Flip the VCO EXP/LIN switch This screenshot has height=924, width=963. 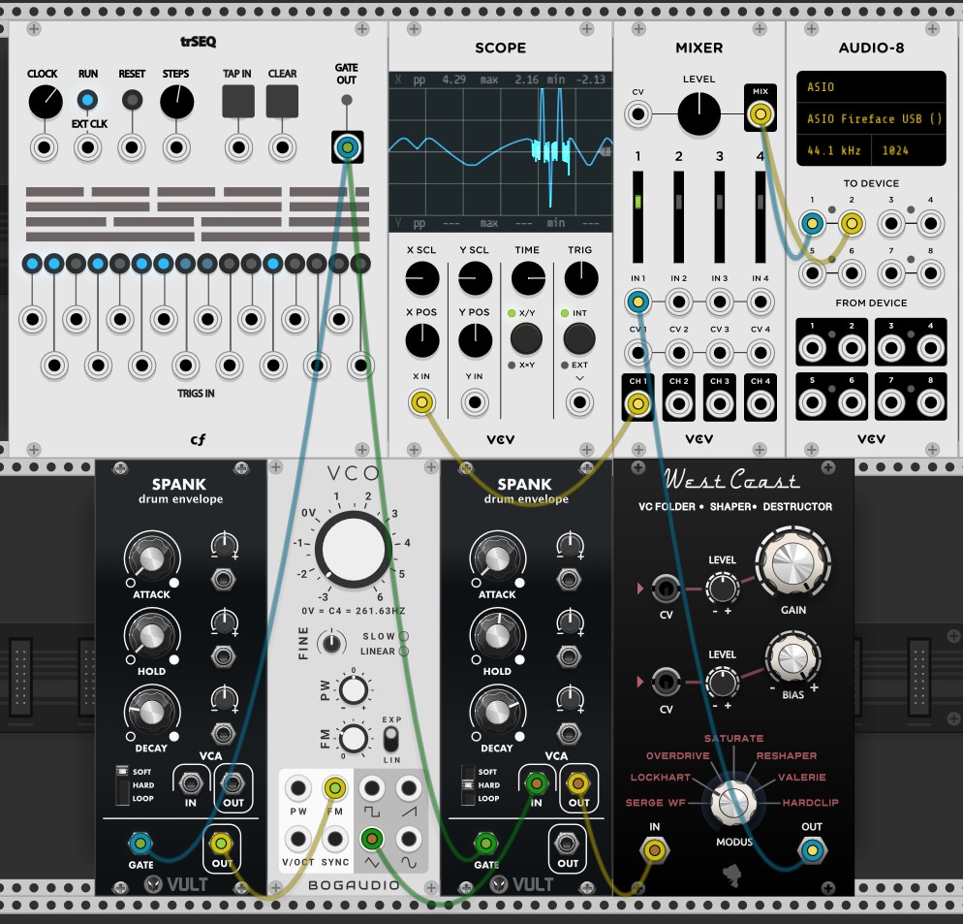[x=390, y=740]
